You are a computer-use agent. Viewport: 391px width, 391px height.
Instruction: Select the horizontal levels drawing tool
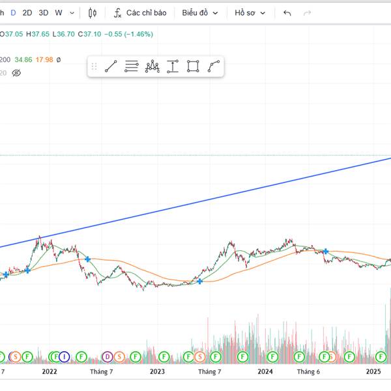click(132, 66)
